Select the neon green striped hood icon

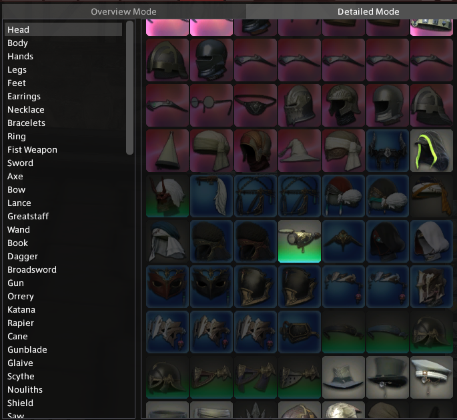click(432, 151)
